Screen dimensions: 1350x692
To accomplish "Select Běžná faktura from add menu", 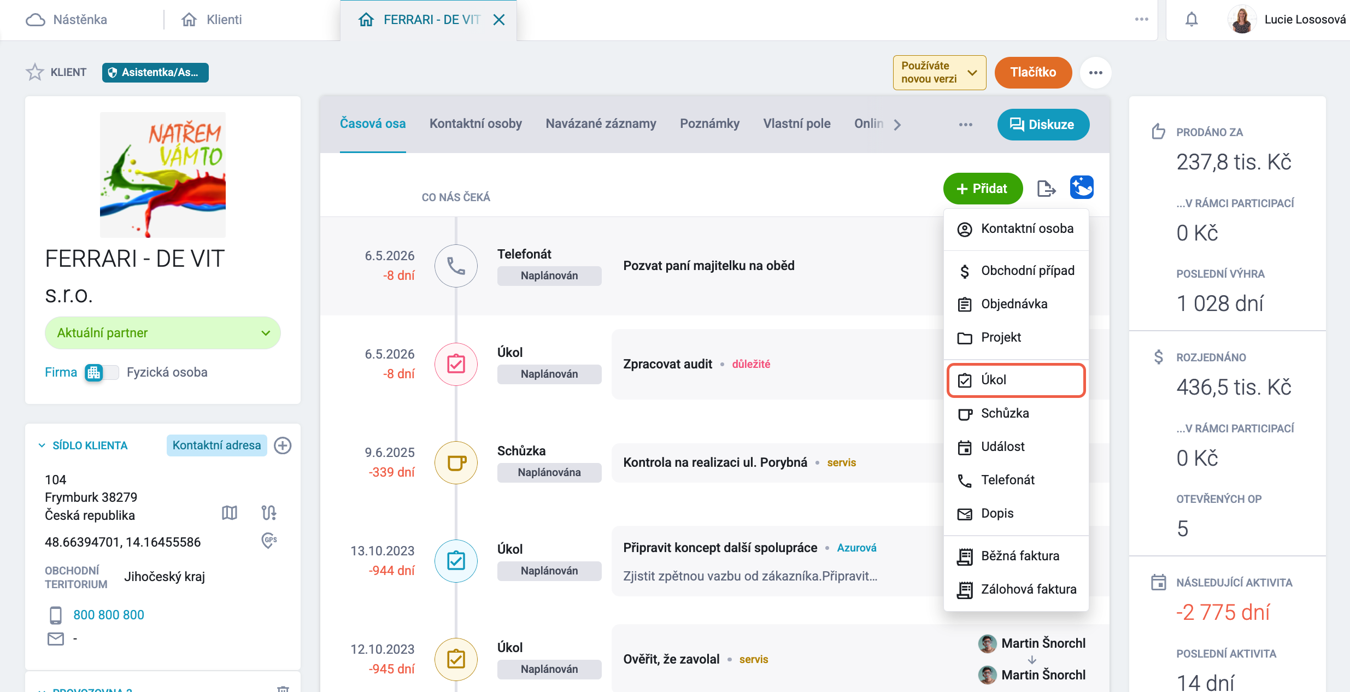I will (1016, 556).
